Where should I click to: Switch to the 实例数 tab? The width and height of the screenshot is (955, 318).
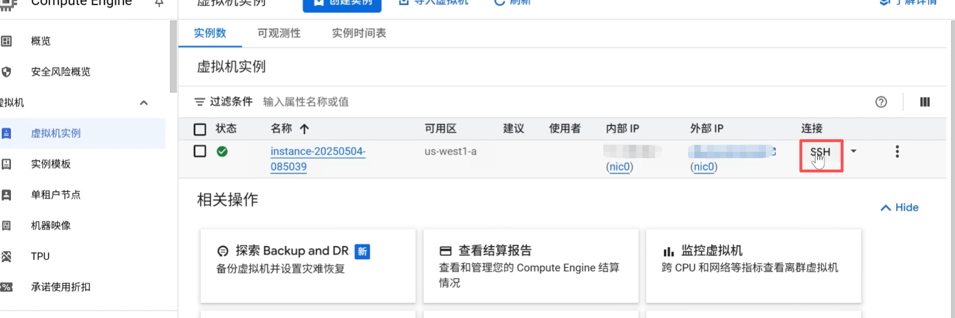coord(210,33)
